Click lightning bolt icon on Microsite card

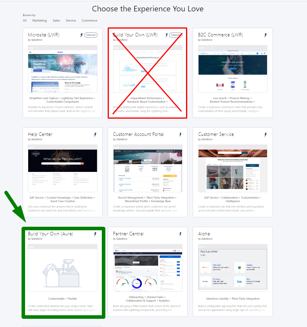coord(81,35)
